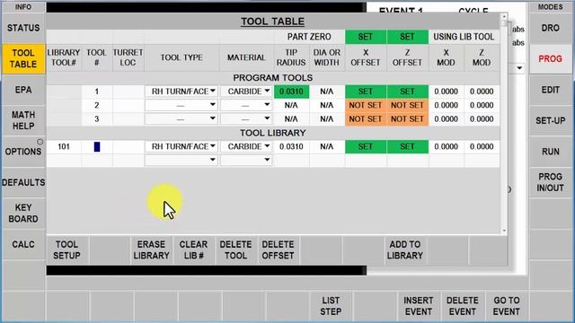575x323 pixels.
Task: Open the EPA info button
Action: coord(23,90)
